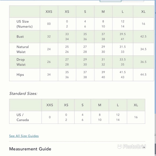Screen dimensions: 156x156
Task: Click the Hips row label
Action: (x=20, y=75)
